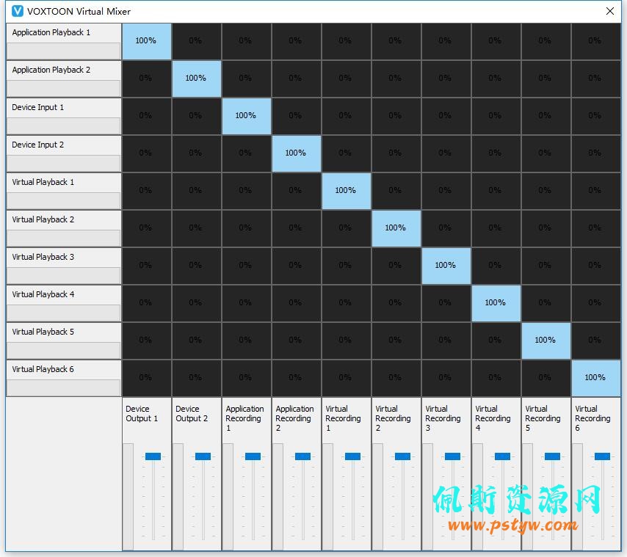Close the VOXTOON Virtual Mixer window
The height and width of the screenshot is (557, 627).
tap(610, 11)
